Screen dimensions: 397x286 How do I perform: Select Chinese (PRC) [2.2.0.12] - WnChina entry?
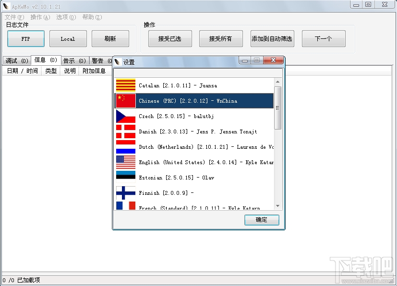pyautogui.click(x=194, y=101)
